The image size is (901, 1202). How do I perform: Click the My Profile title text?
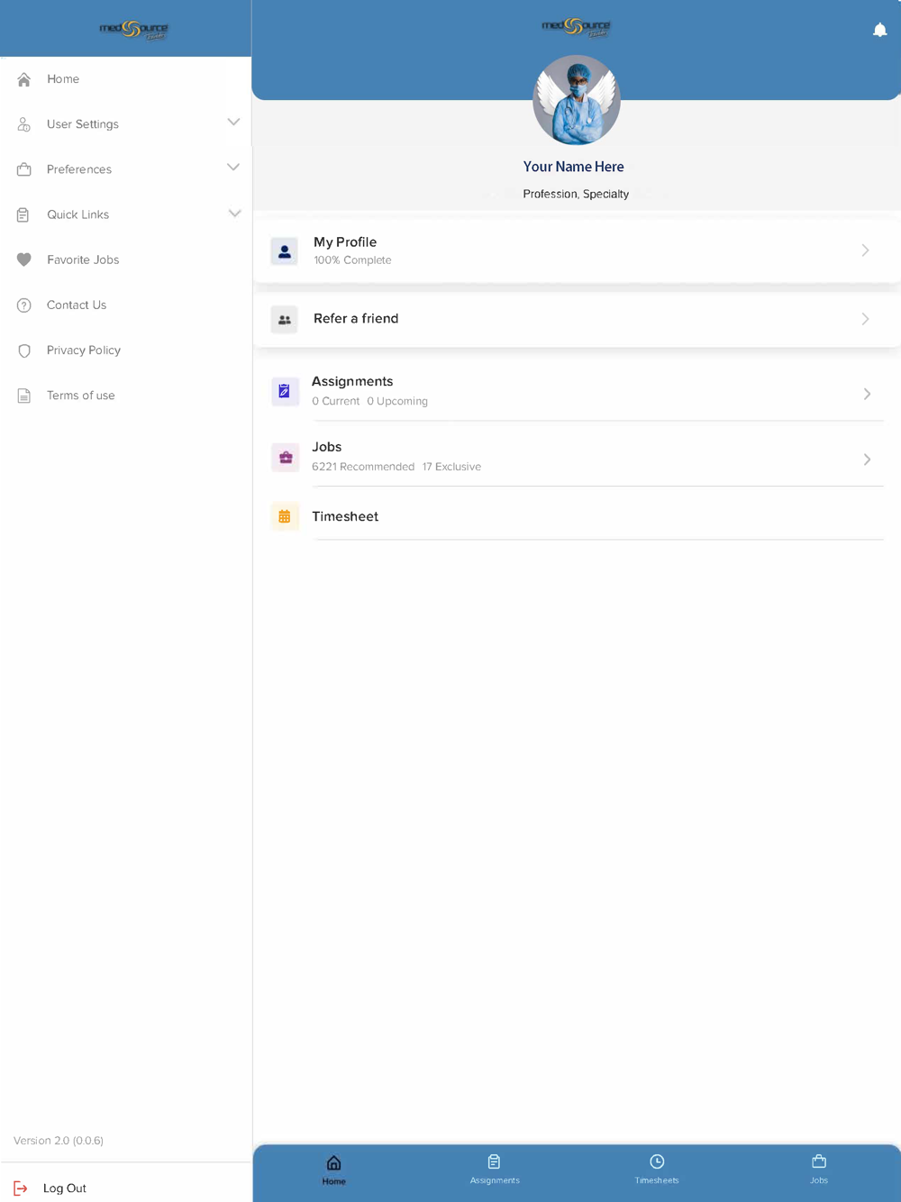coord(345,242)
